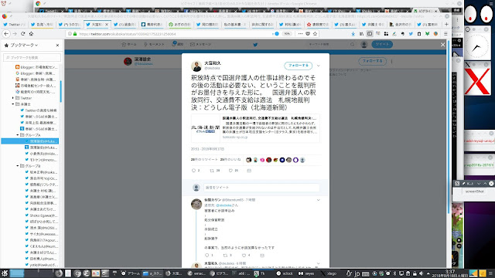Image resolution: width=495 pixels, height=278 pixels.
Task: Bookmark this page with the star icon
Action: coord(315,34)
